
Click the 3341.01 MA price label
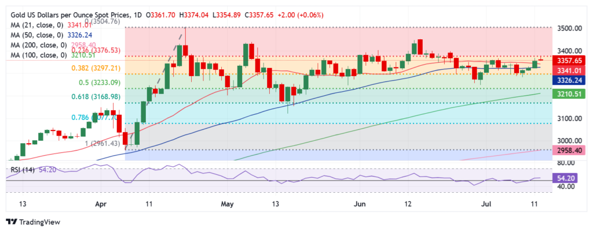pos(574,70)
